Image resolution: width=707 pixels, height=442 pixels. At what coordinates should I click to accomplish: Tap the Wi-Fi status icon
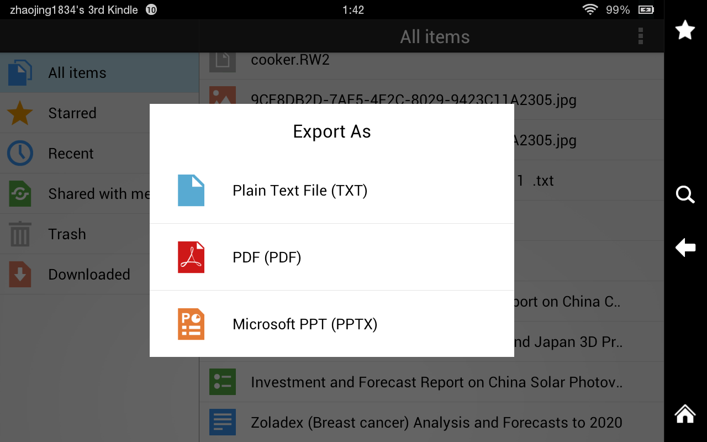590,9
